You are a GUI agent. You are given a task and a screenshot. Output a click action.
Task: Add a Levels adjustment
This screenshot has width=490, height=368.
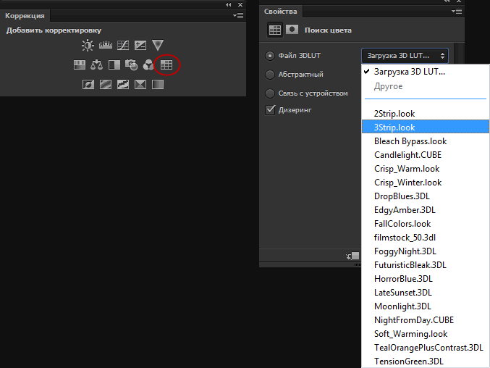(106, 46)
